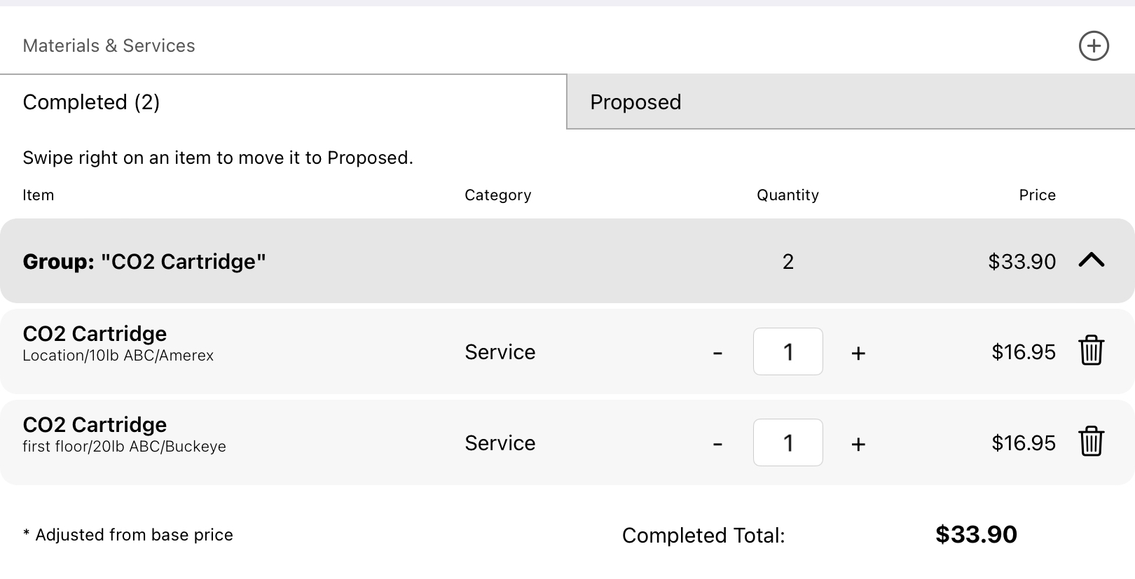Screen dimensions: 1135x579
Task: Open the first CO2 Cartridge item name
Action: click(95, 333)
